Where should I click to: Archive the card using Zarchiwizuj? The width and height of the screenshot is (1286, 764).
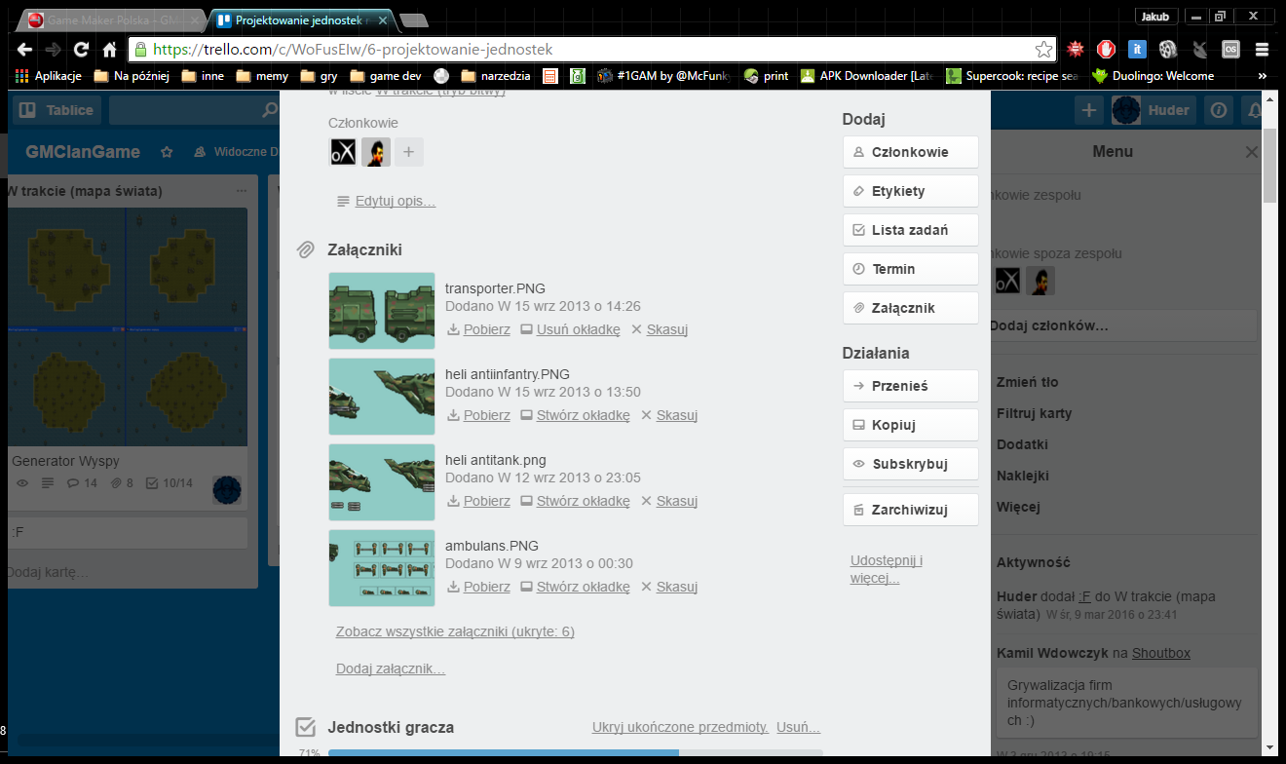[x=910, y=509]
